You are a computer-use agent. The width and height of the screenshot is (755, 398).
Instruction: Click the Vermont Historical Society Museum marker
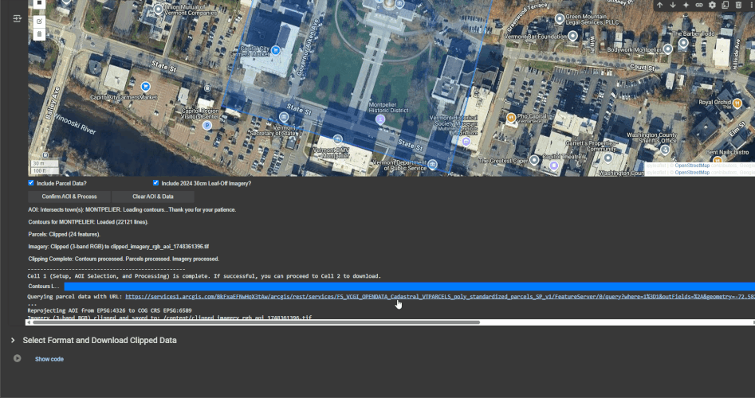click(466, 142)
